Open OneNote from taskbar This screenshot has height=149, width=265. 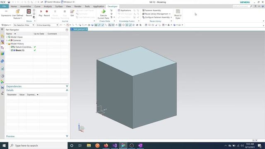point(140,145)
